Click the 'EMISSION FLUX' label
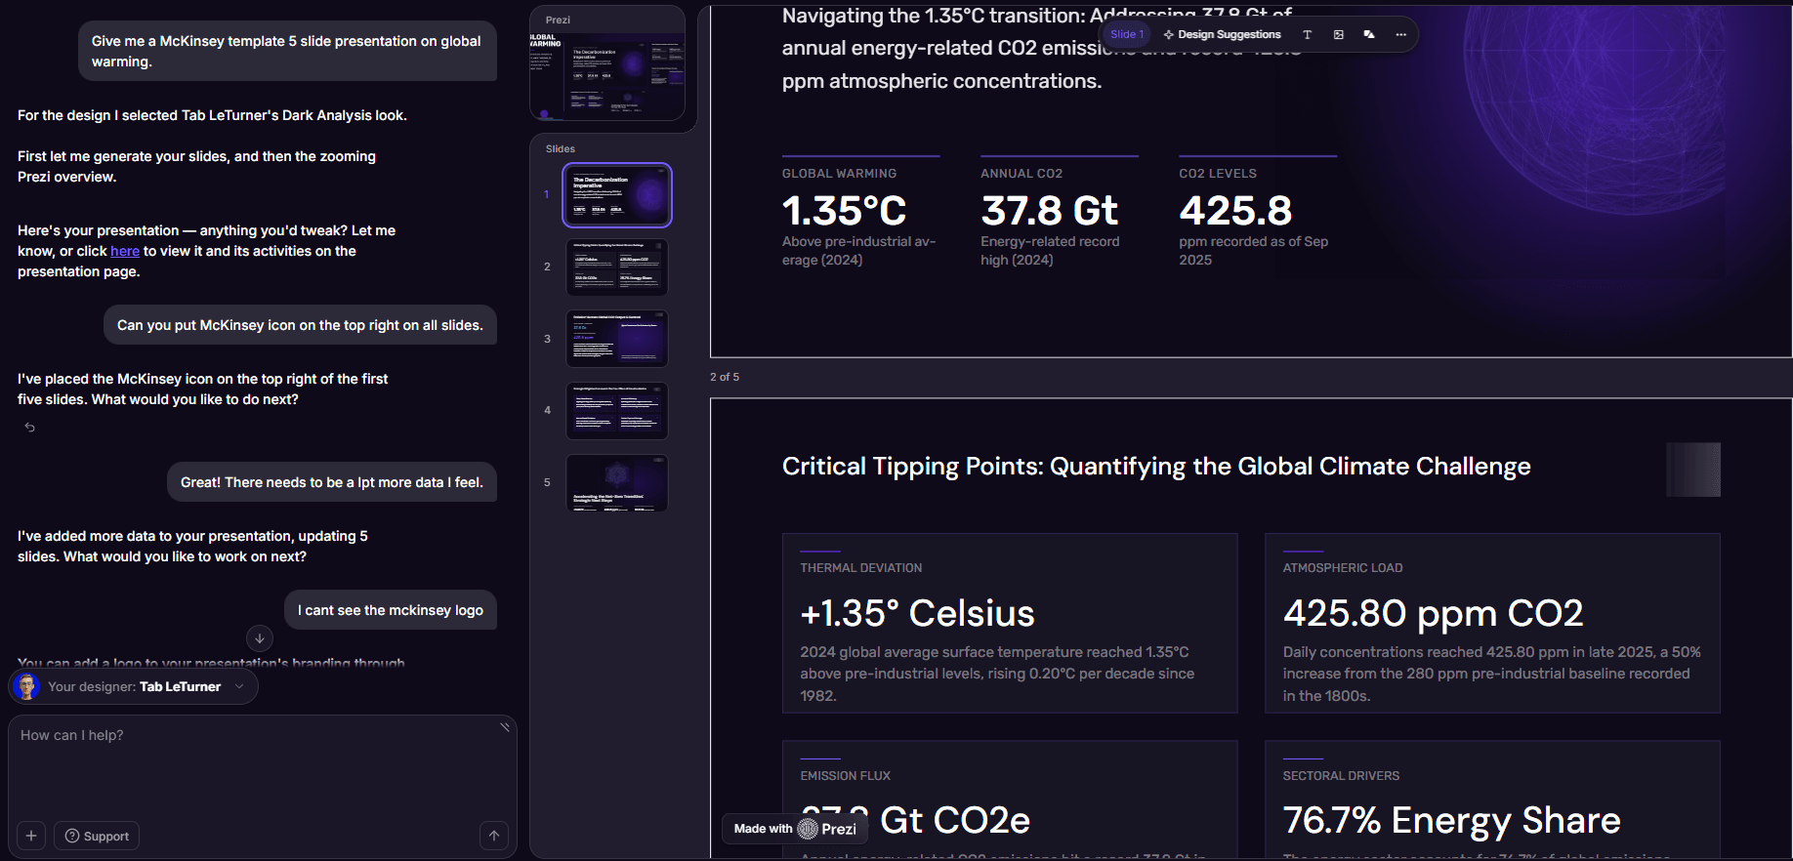This screenshot has width=1793, height=861. point(845,776)
